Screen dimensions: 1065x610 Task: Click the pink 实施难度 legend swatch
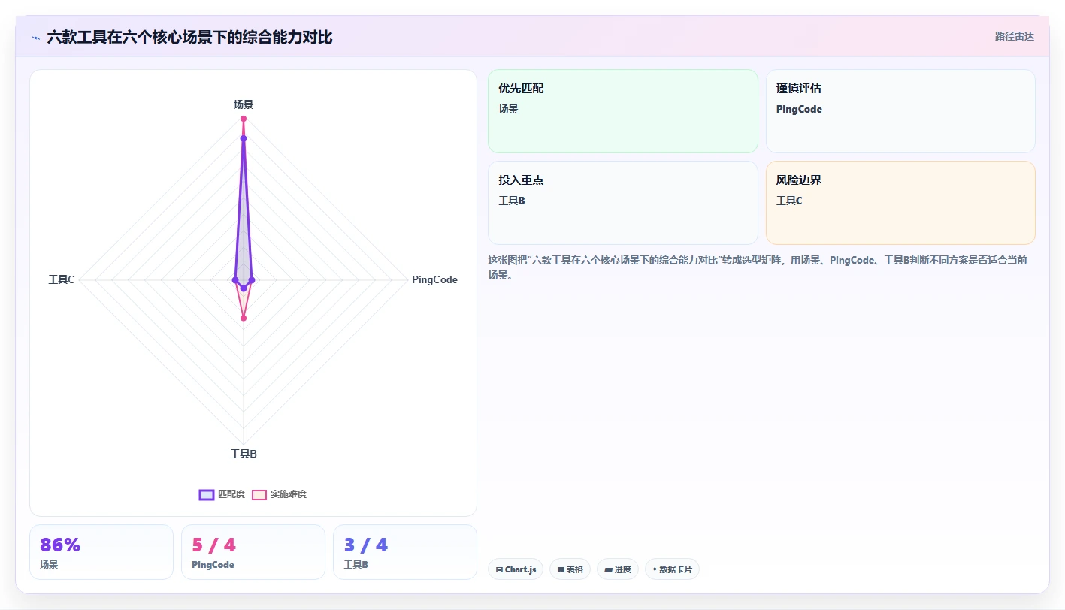click(x=259, y=494)
